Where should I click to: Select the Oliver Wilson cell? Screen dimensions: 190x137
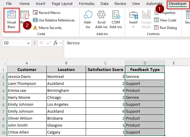click(x=27, y=118)
